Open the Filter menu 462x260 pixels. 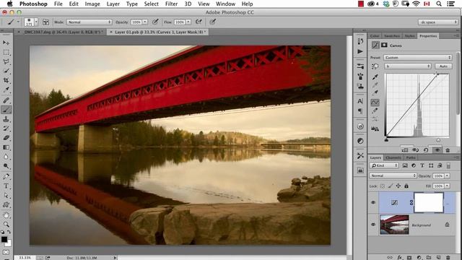171,4
